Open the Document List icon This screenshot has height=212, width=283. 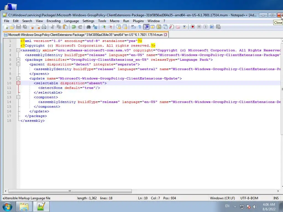coord(165,27)
